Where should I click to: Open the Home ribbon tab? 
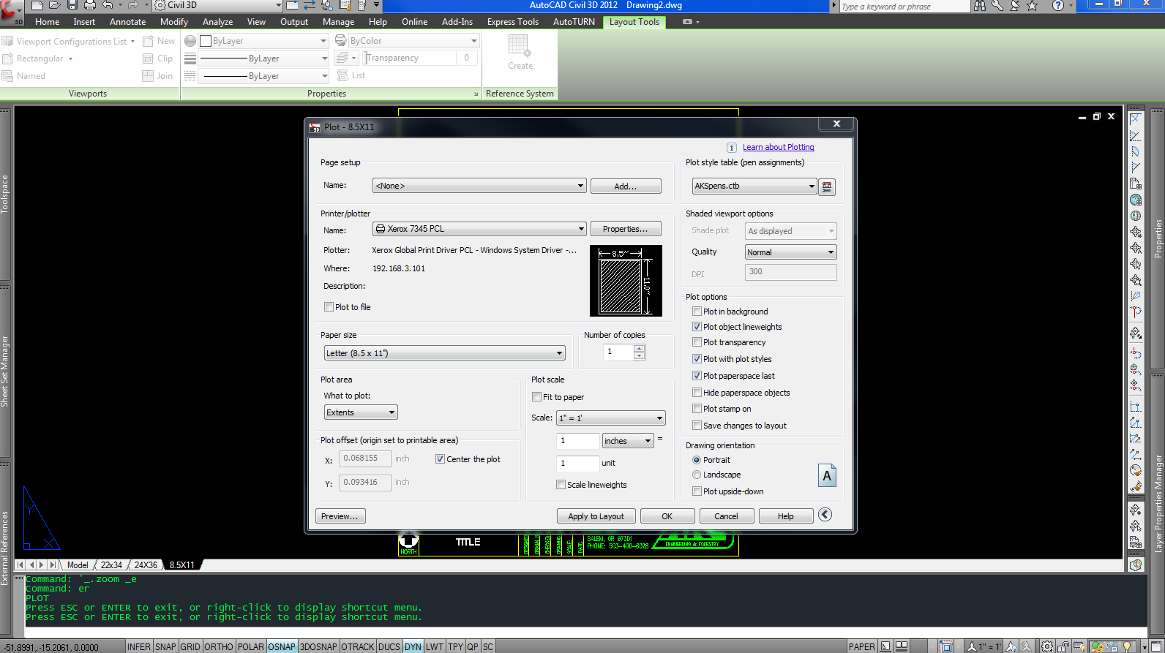tap(48, 22)
